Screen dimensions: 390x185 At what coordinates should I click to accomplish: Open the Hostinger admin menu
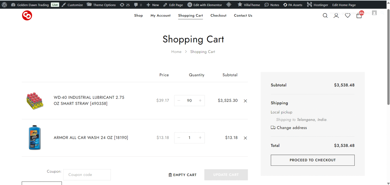317,5
